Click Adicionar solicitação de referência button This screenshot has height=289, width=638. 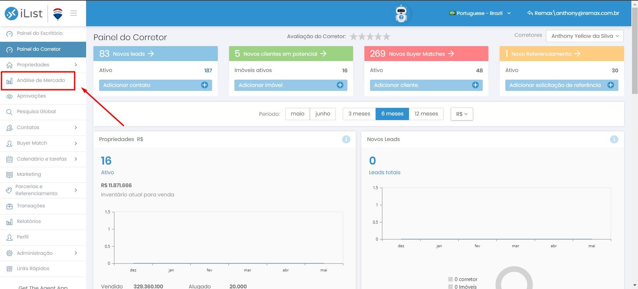[562, 85]
